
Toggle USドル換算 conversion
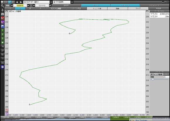pyautogui.click(x=76, y=8)
